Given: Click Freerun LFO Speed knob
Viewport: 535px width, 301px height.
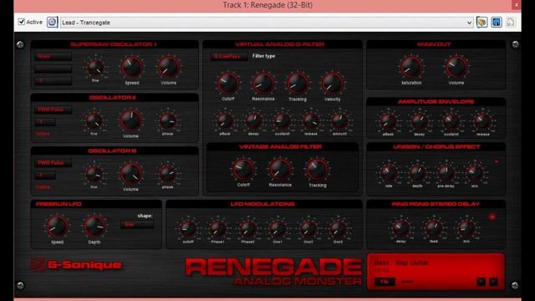Looking at the screenshot, I should tap(57, 226).
